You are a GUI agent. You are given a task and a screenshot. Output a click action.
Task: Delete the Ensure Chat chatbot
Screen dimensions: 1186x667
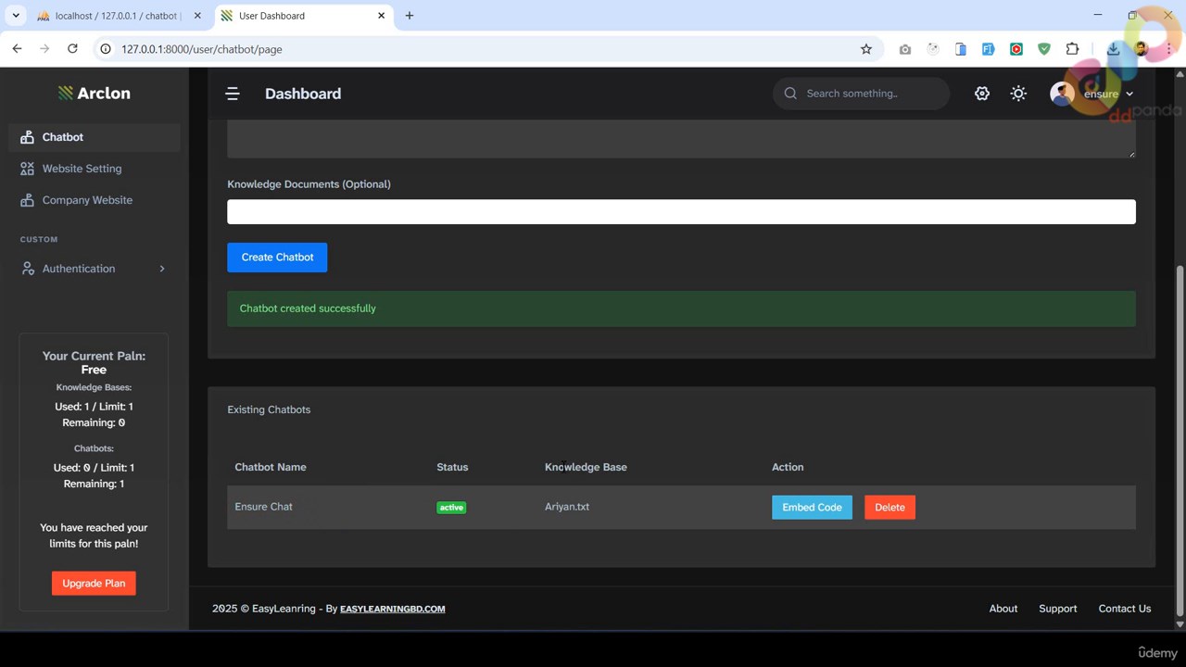pyautogui.click(x=889, y=508)
